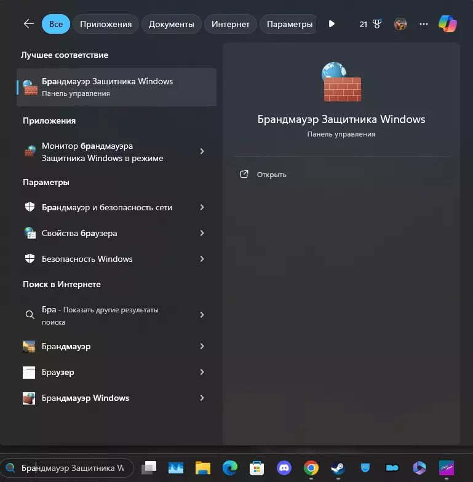This screenshot has width=473, height=482.
Task: Select the Все filter tab
Action: tap(55, 24)
